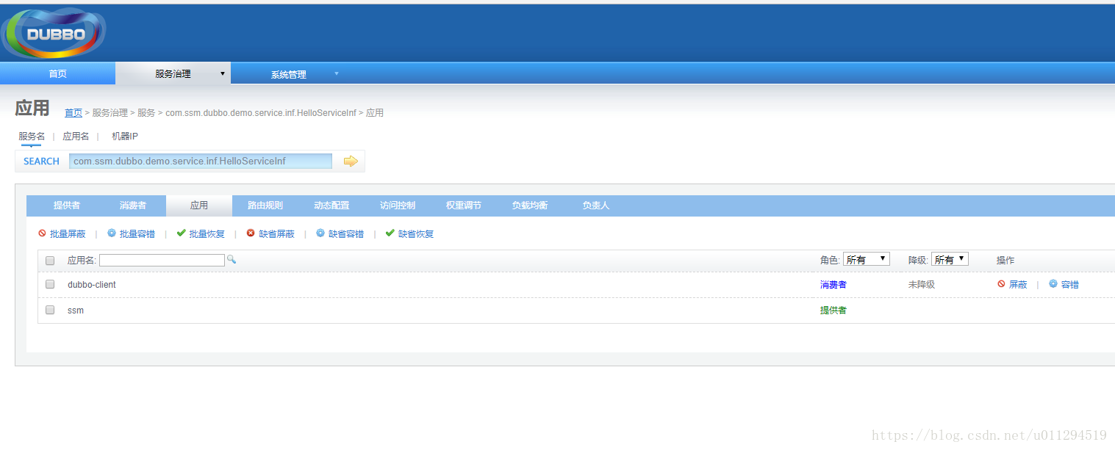Click the Dubbo logo
The image size is (1115, 450).
54,33
